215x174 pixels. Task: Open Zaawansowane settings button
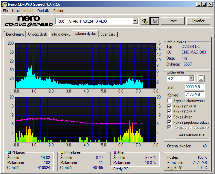(x=192, y=134)
